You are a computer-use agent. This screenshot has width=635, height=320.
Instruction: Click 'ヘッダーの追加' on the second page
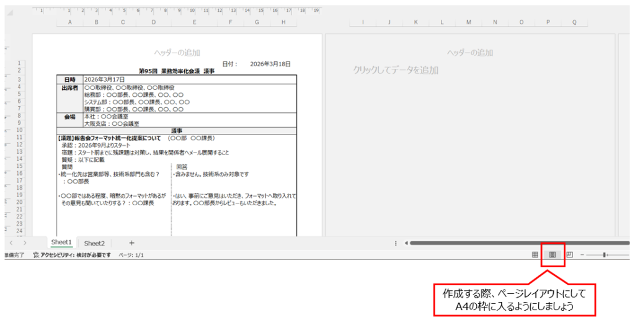[470, 53]
